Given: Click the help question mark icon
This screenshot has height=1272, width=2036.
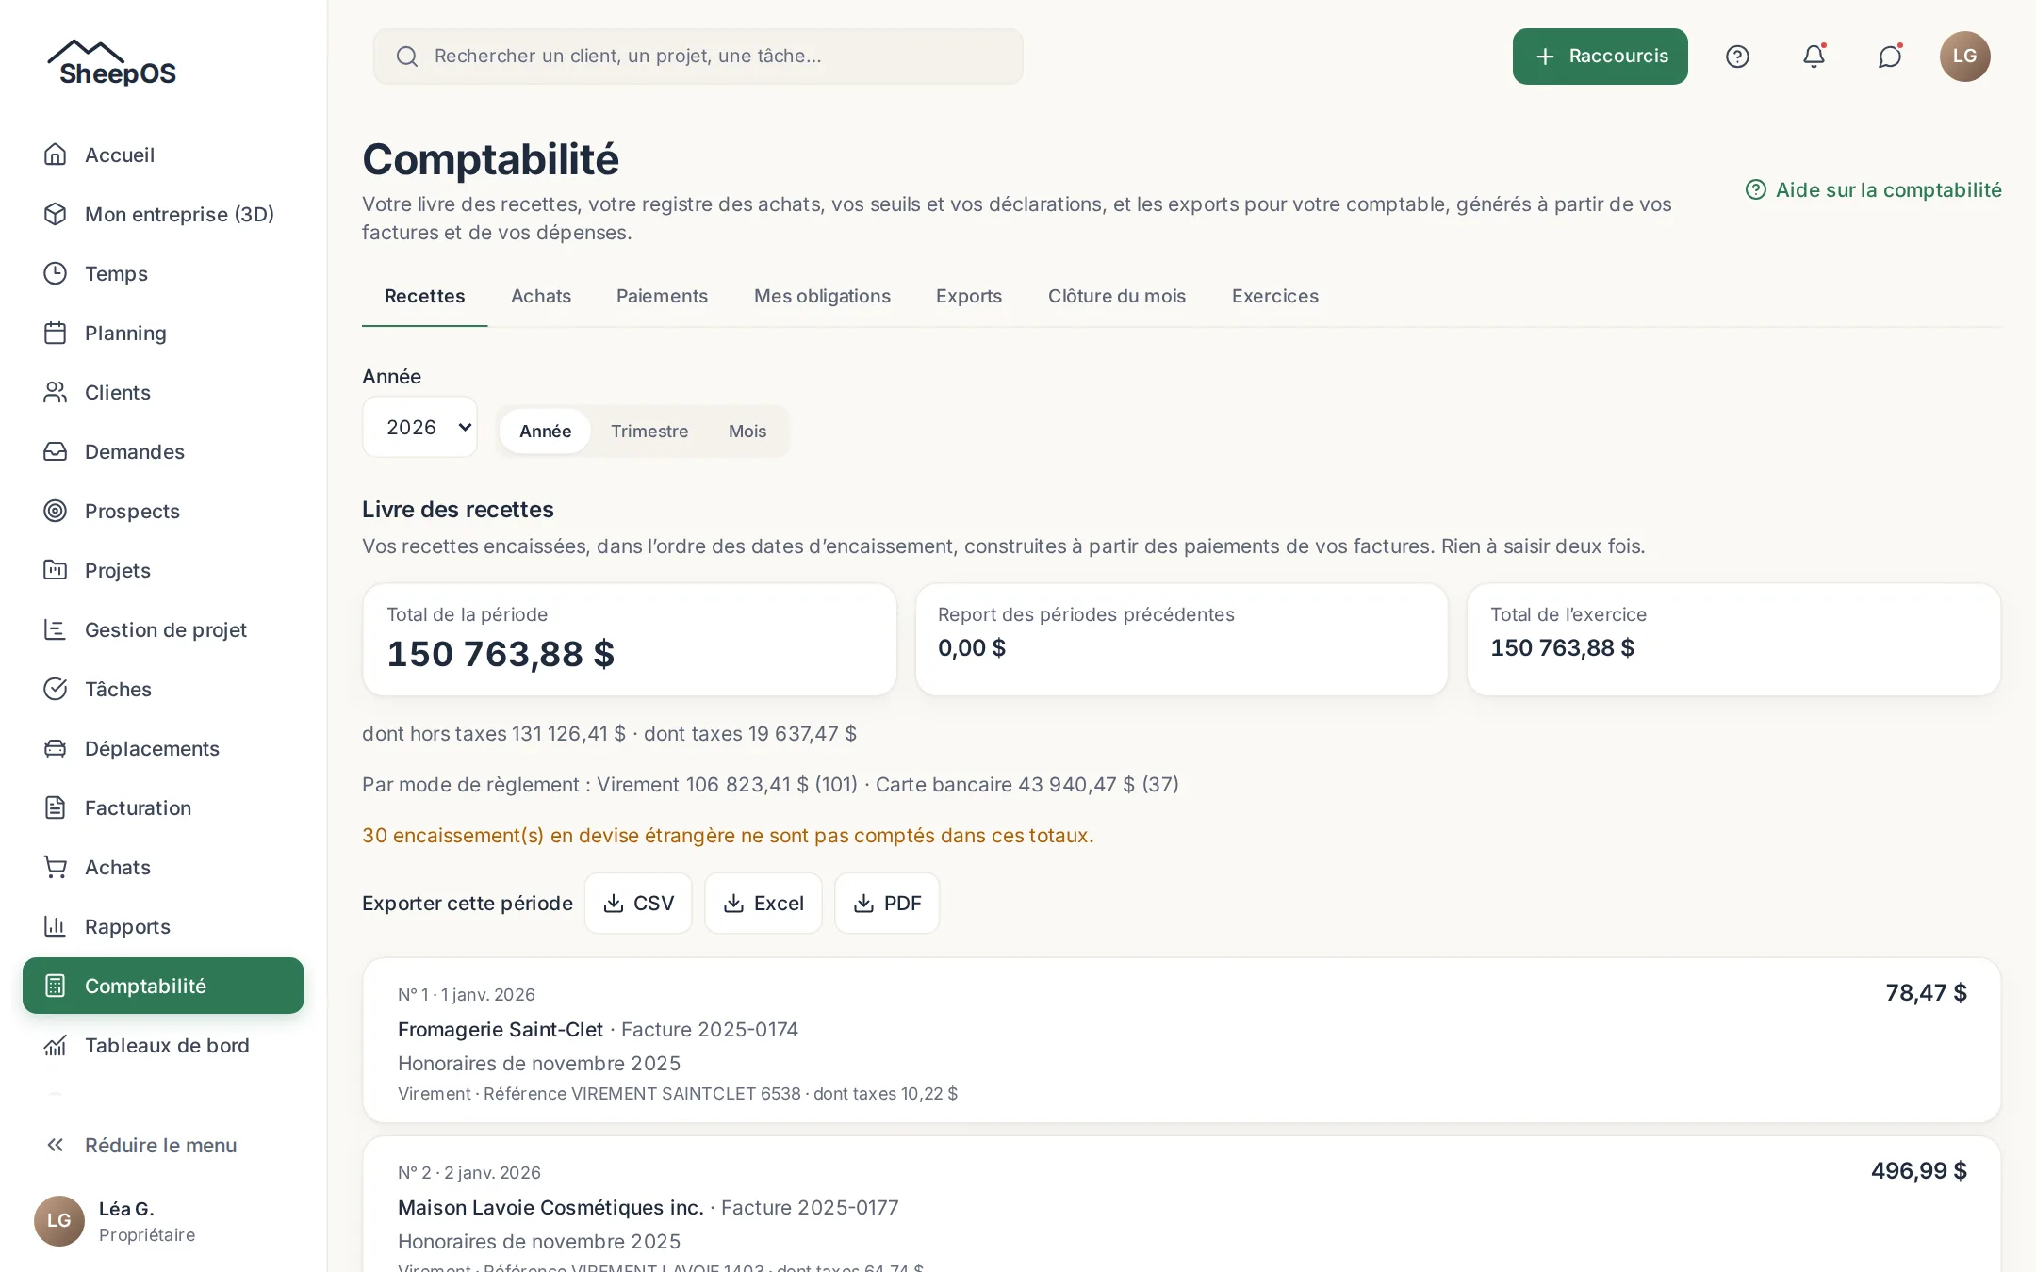Looking at the screenshot, I should [x=1737, y=57].
